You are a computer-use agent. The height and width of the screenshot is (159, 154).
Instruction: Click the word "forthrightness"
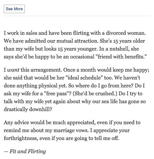click(21, 138)
